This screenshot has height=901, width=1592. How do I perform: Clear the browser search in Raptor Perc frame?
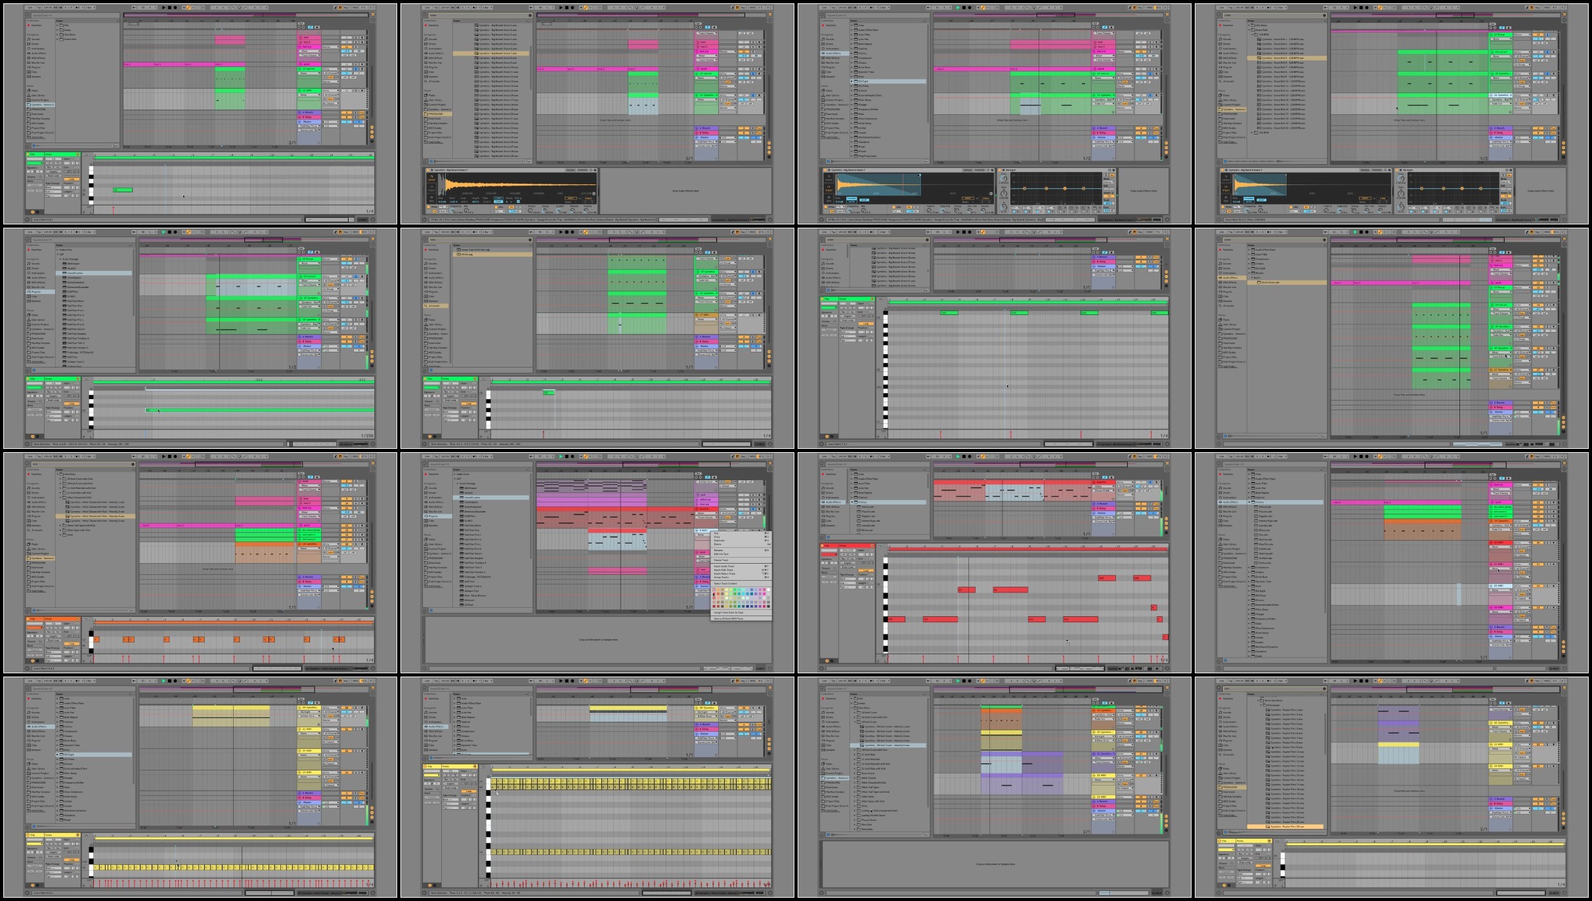(x=1324, y=688)
